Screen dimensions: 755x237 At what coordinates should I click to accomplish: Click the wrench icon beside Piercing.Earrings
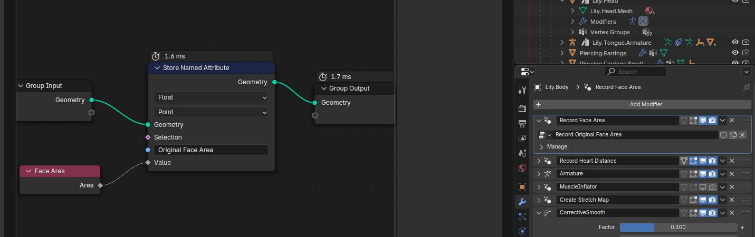642,53
